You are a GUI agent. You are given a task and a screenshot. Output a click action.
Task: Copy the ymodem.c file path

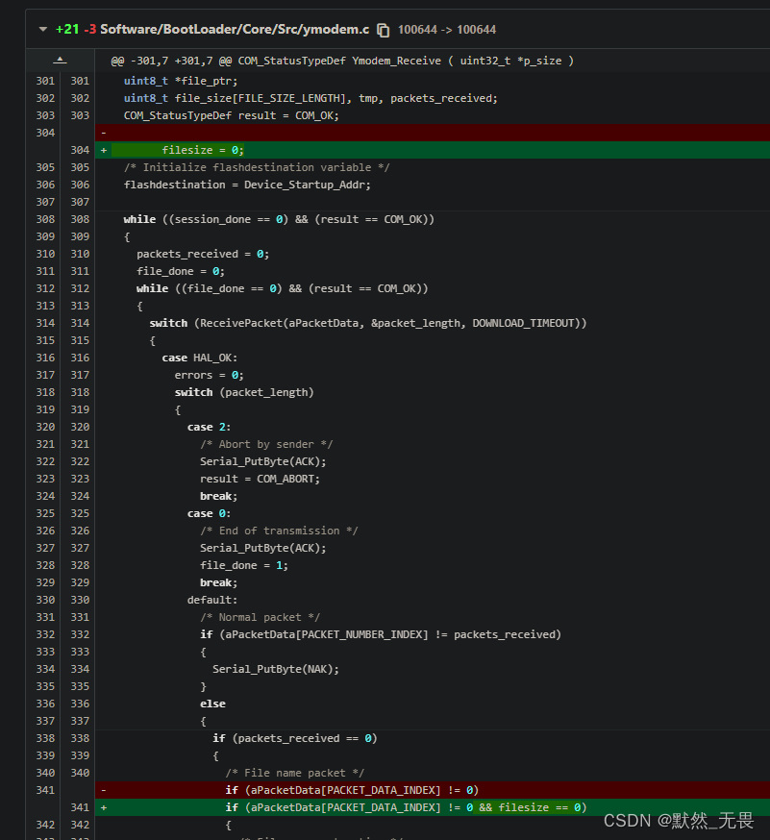point(384,30)
